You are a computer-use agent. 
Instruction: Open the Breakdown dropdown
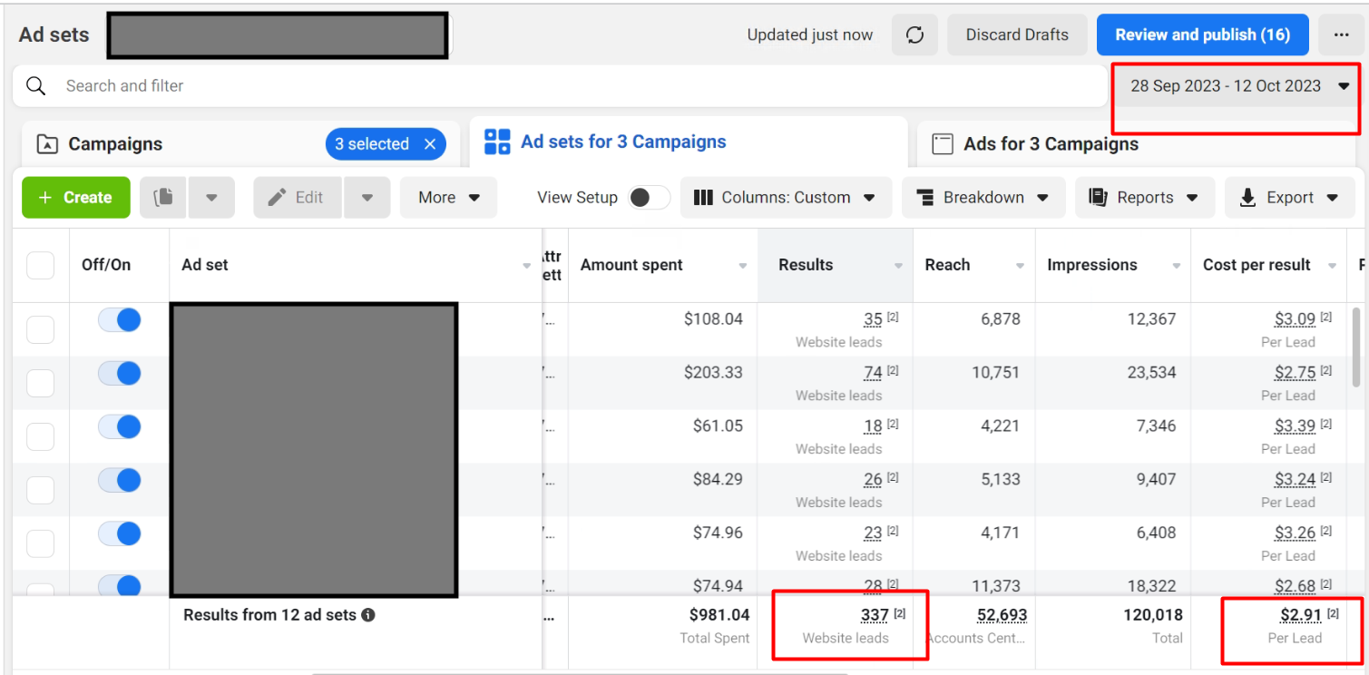pos(983,197)
